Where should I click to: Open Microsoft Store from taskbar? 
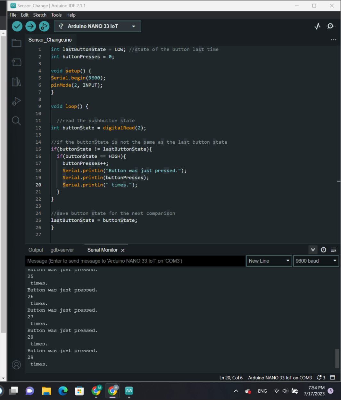(x=79, y=391)
